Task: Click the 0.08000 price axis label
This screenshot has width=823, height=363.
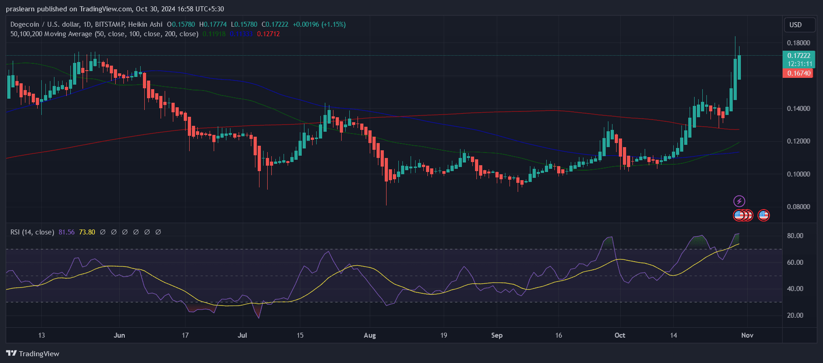Action: [799, 207]
